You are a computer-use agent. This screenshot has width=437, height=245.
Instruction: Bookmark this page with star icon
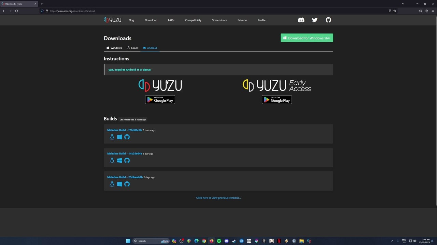coord(395,11)
